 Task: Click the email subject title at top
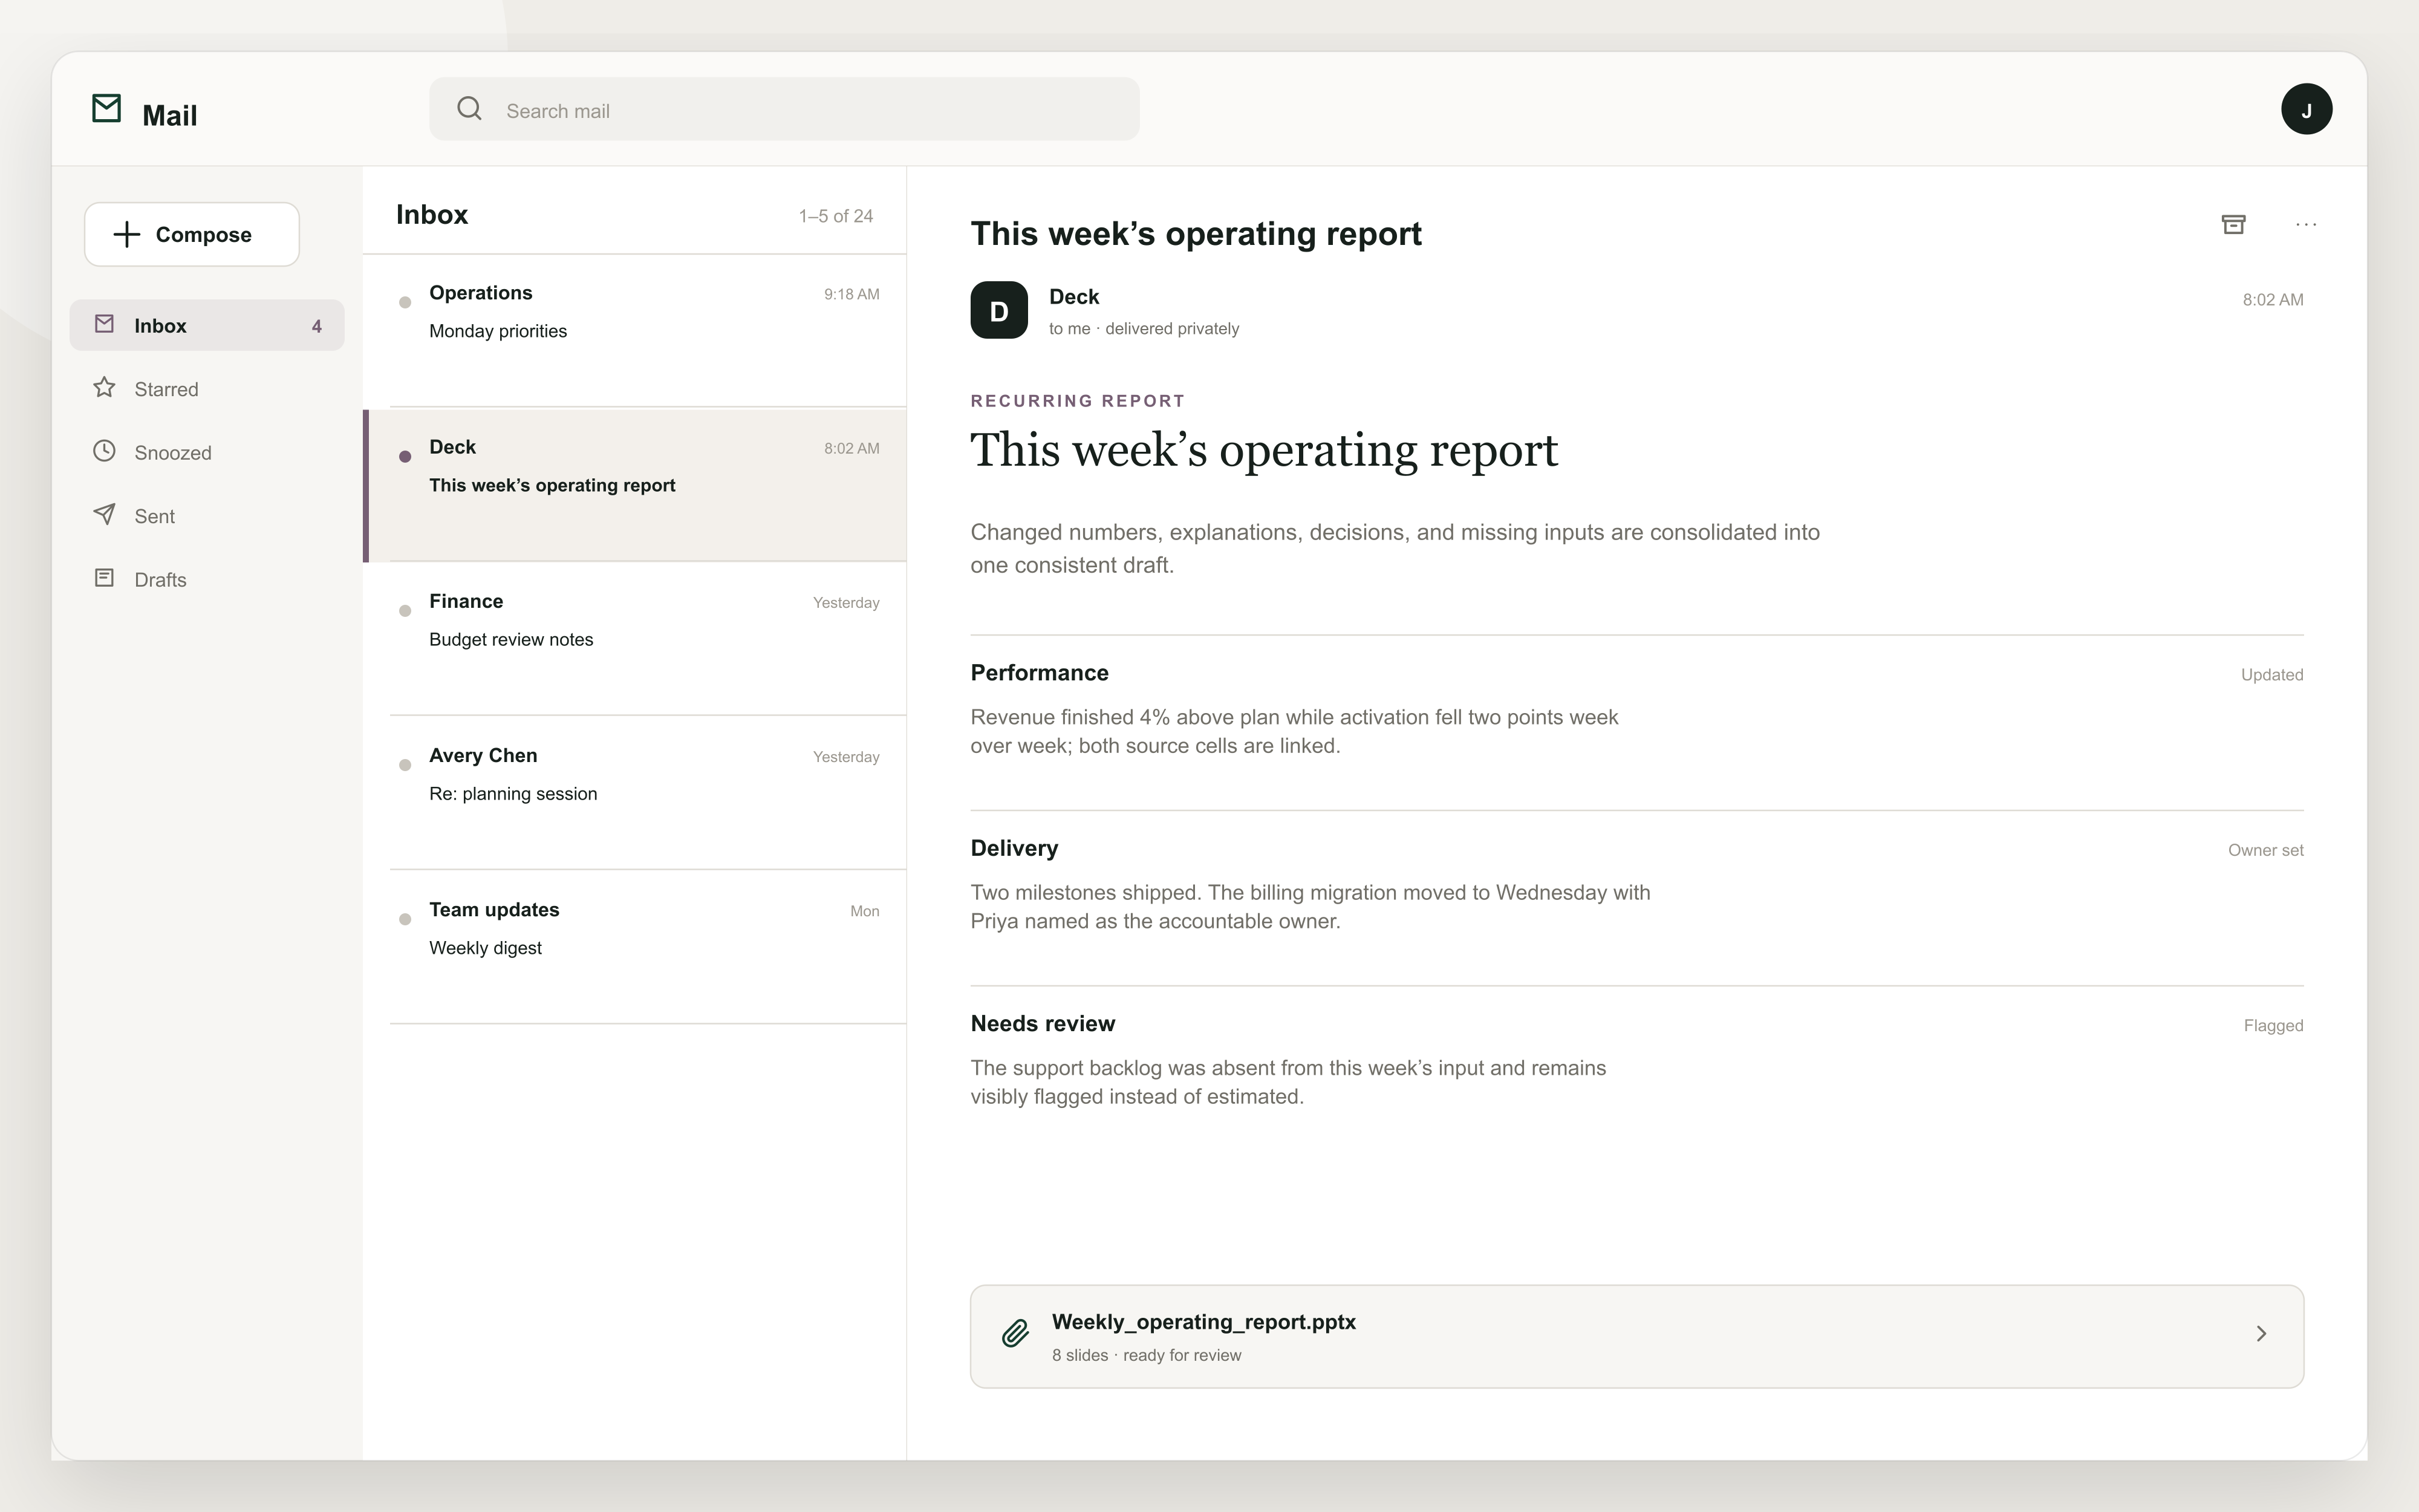[1196, 234]
